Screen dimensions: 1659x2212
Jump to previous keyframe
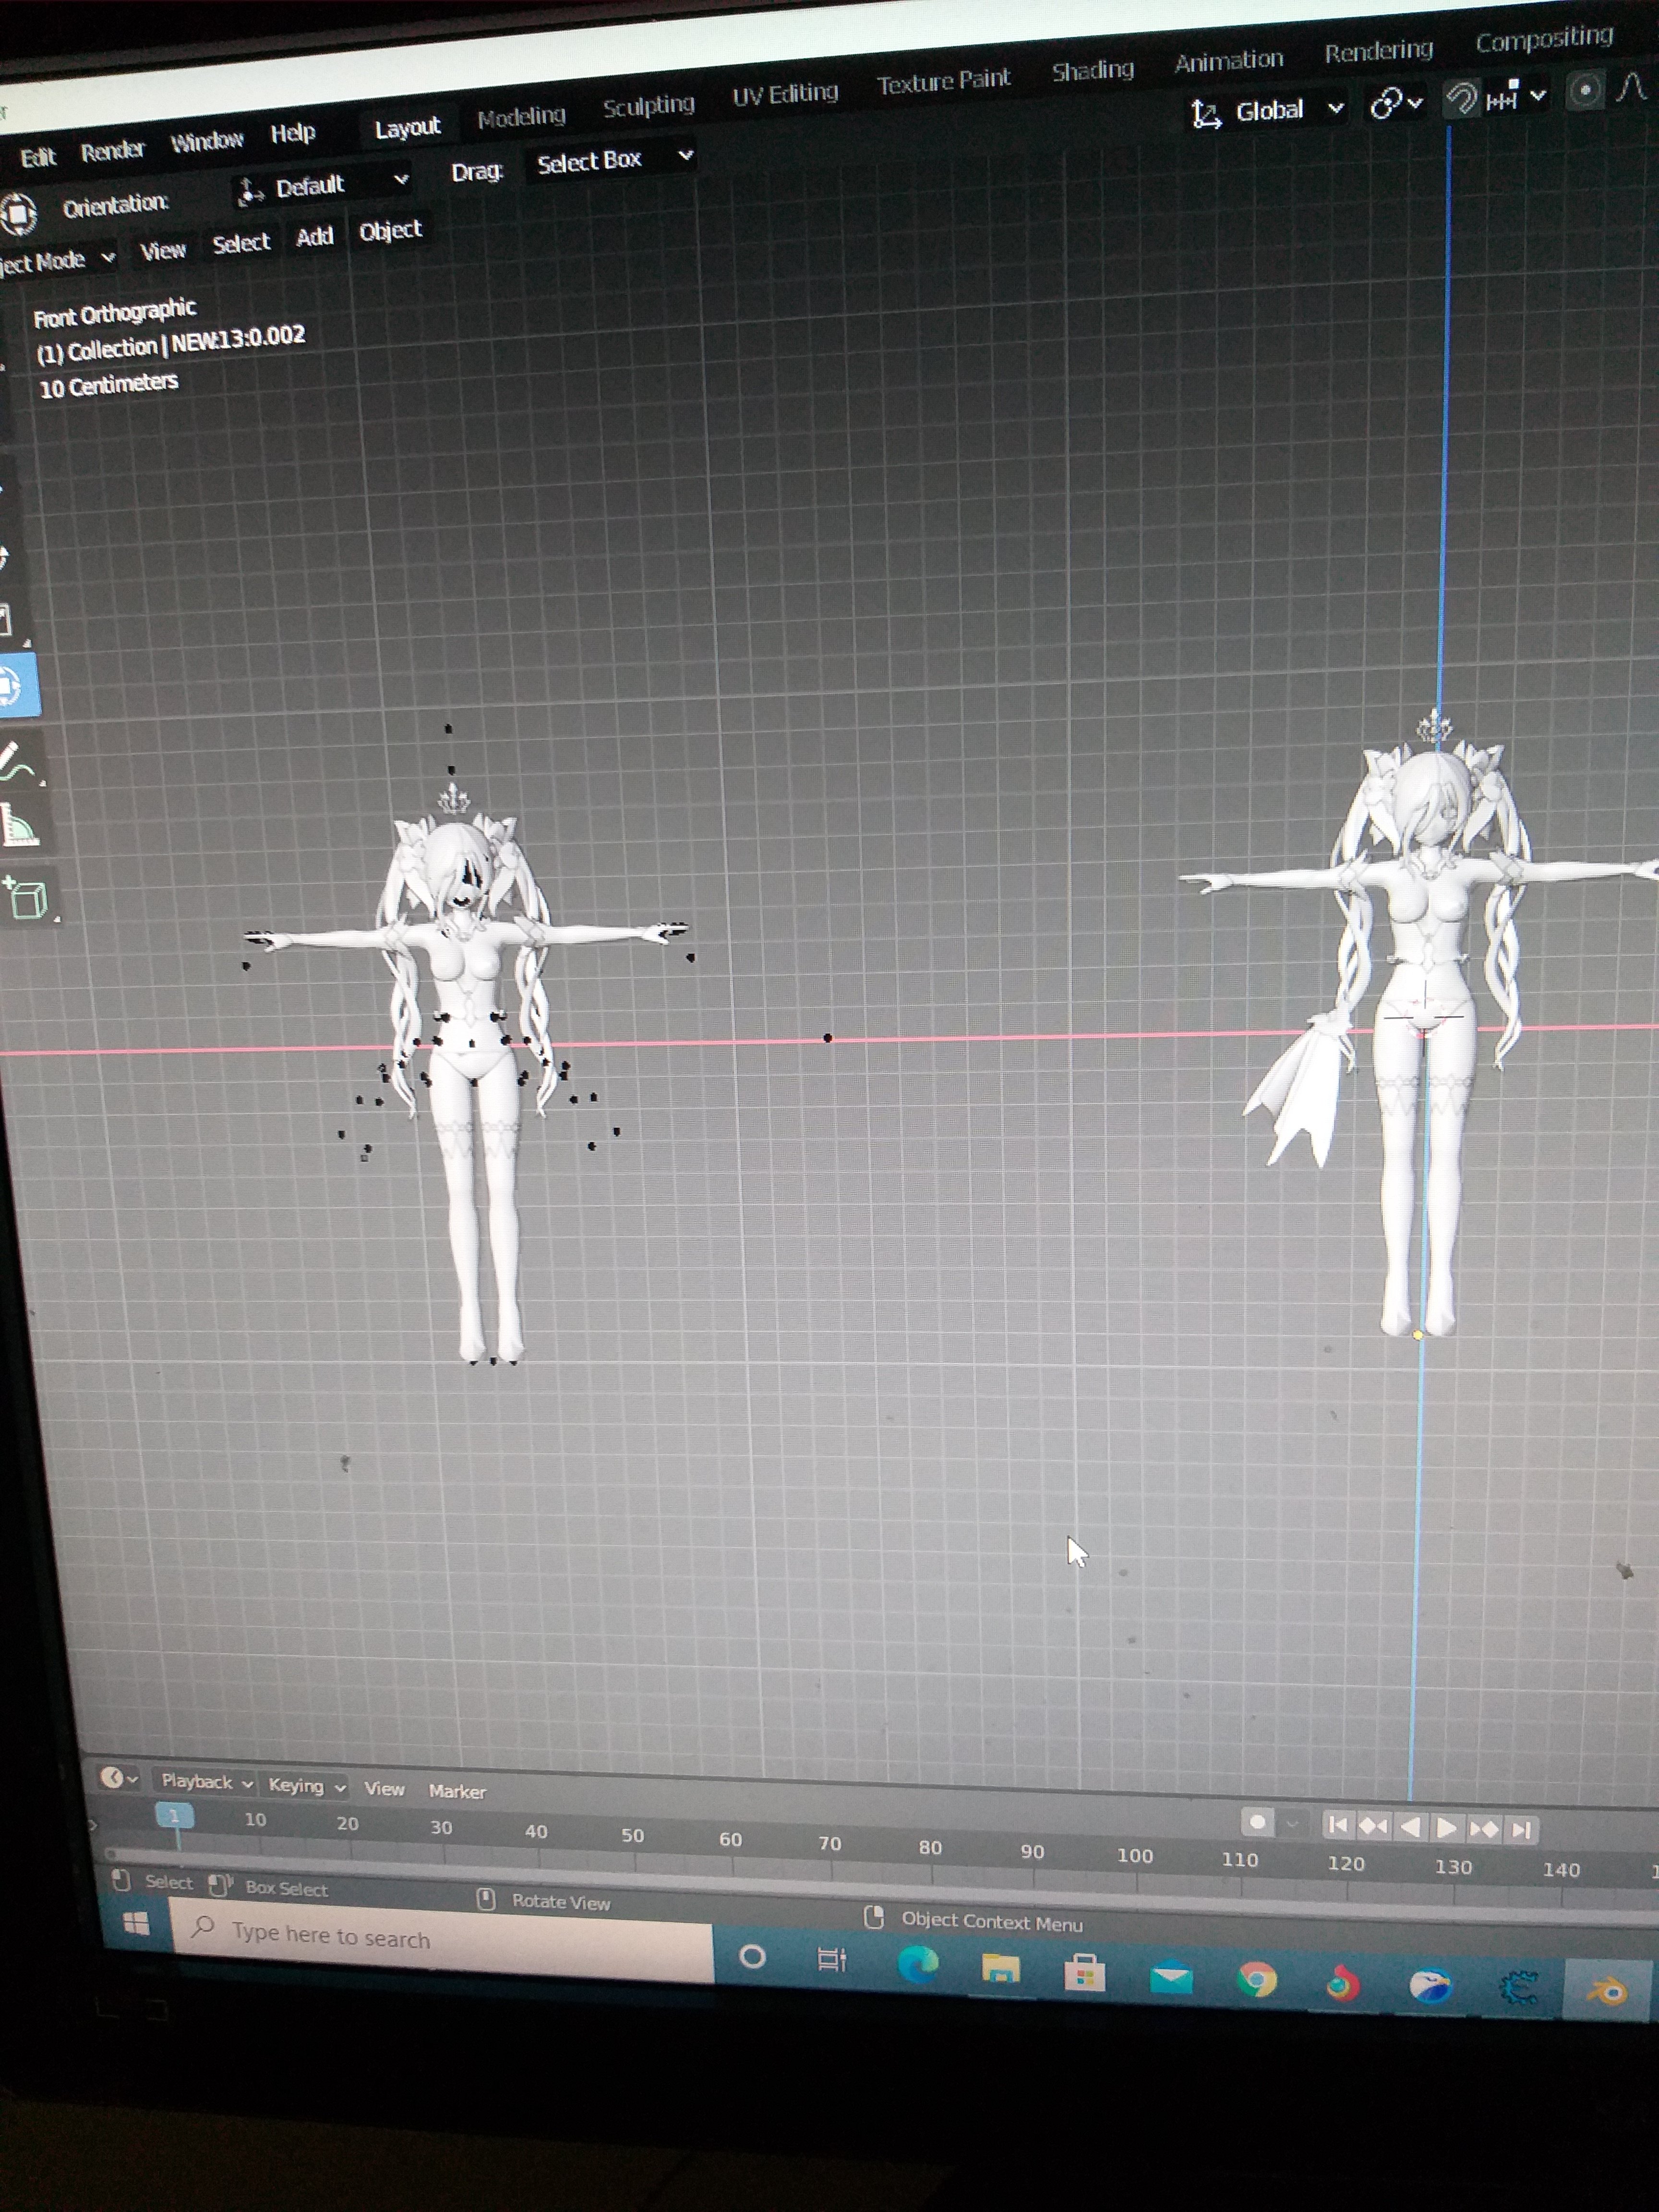click(x=1373, y=1826)
